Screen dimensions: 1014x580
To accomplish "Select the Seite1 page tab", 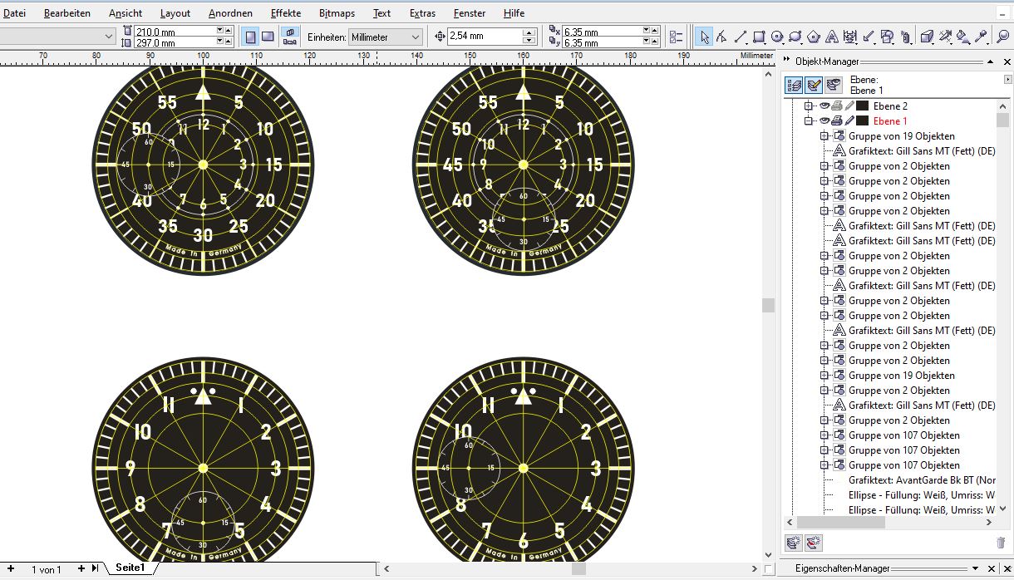I will (130, 568).
